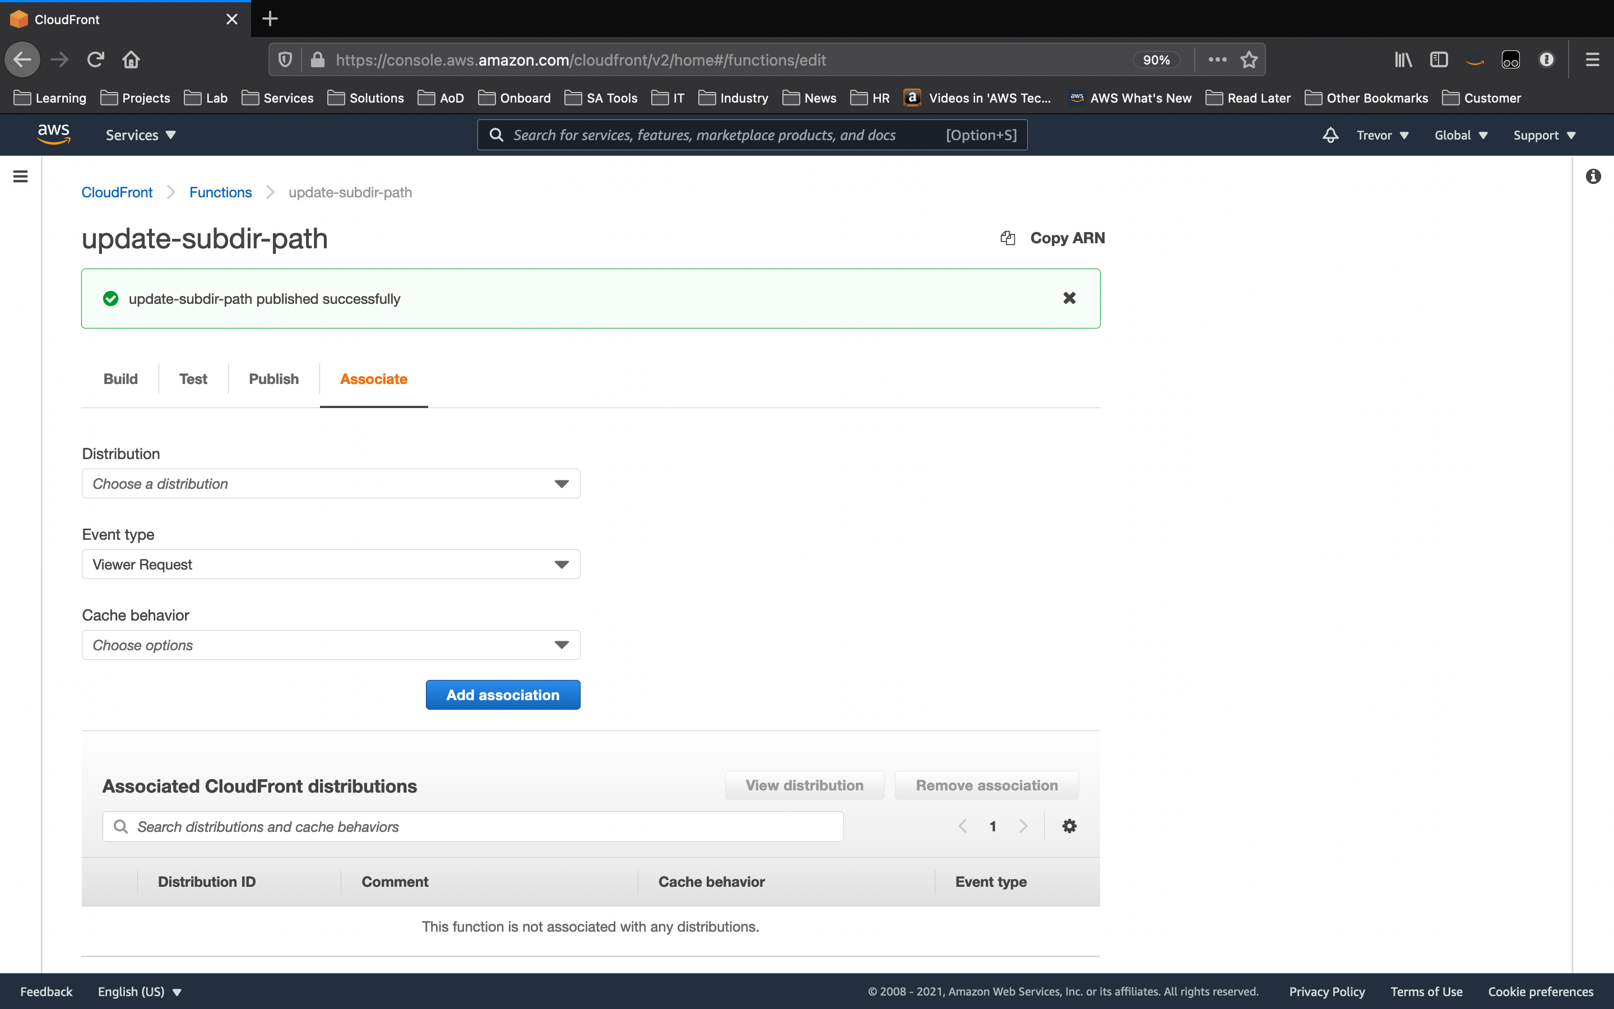Click the padlock site security icon
1614x1009 pixels.
click(317, 60)
